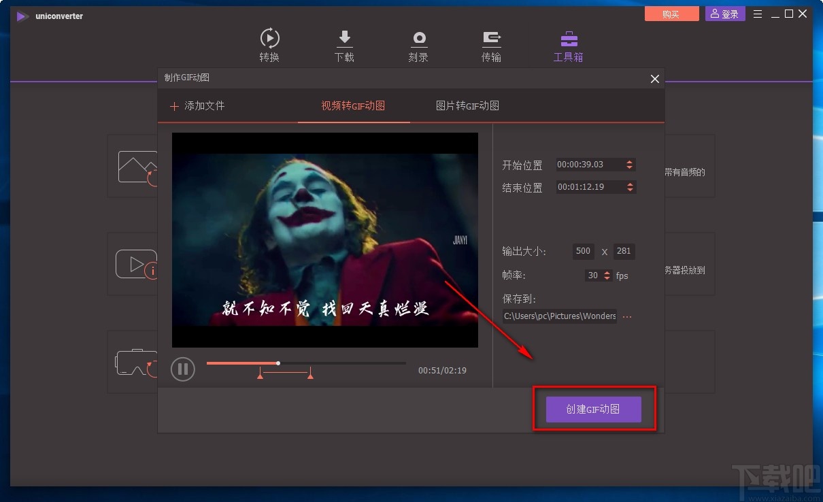Increase the 开始位置 start time value
This screenshot has width=823, height=502.
click(629, 161)
